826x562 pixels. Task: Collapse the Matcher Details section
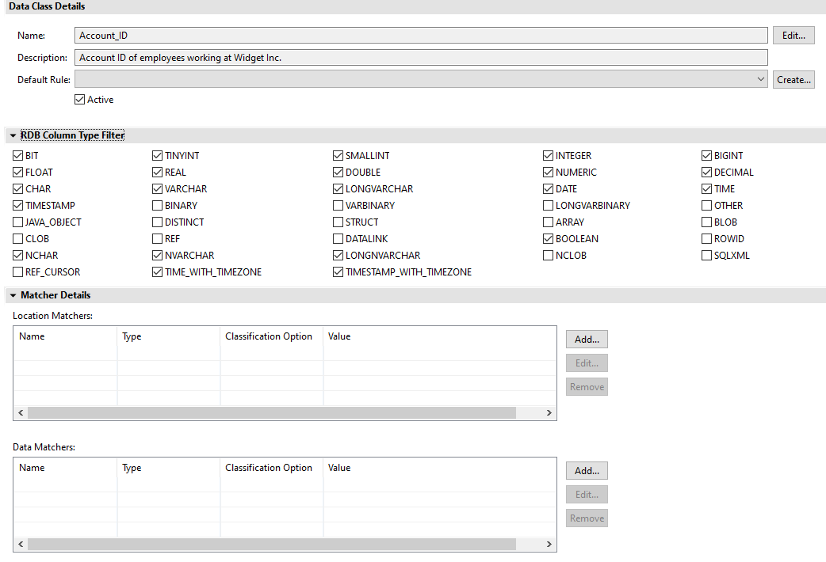[x=13, y=294]
